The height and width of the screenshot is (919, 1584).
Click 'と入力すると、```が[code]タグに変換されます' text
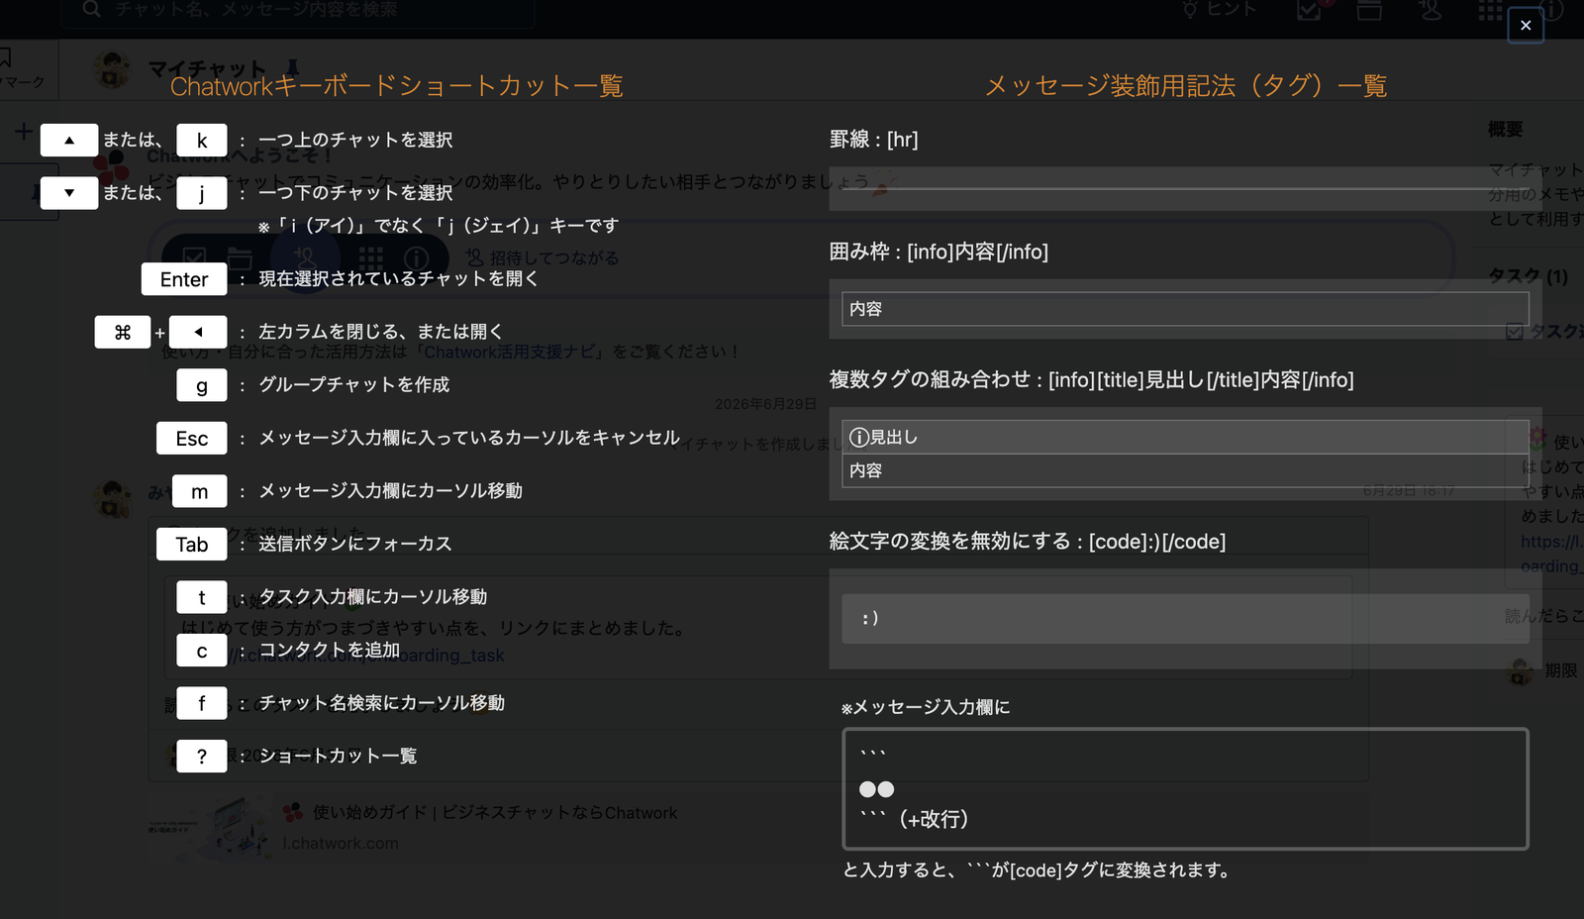1037,870
